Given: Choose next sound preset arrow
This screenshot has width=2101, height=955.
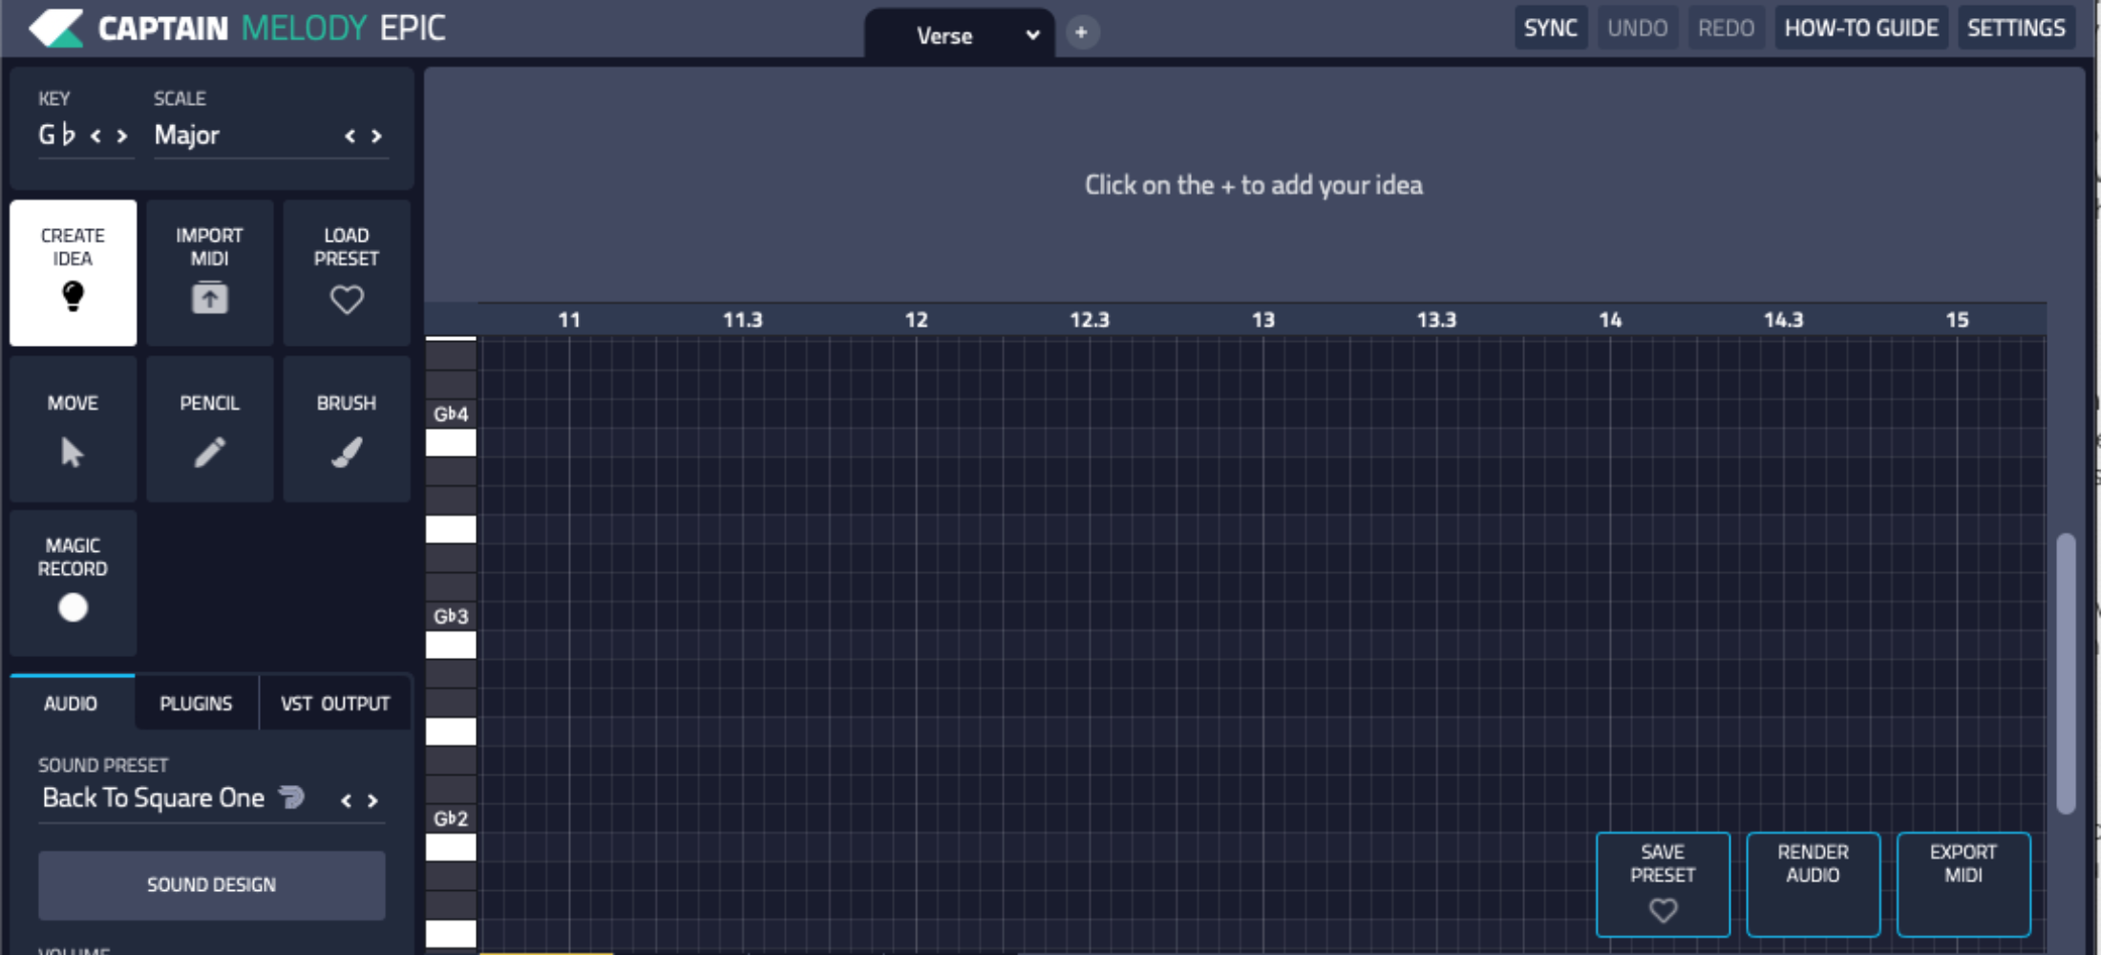Looking at the screenshot, I should click(373, 801).
